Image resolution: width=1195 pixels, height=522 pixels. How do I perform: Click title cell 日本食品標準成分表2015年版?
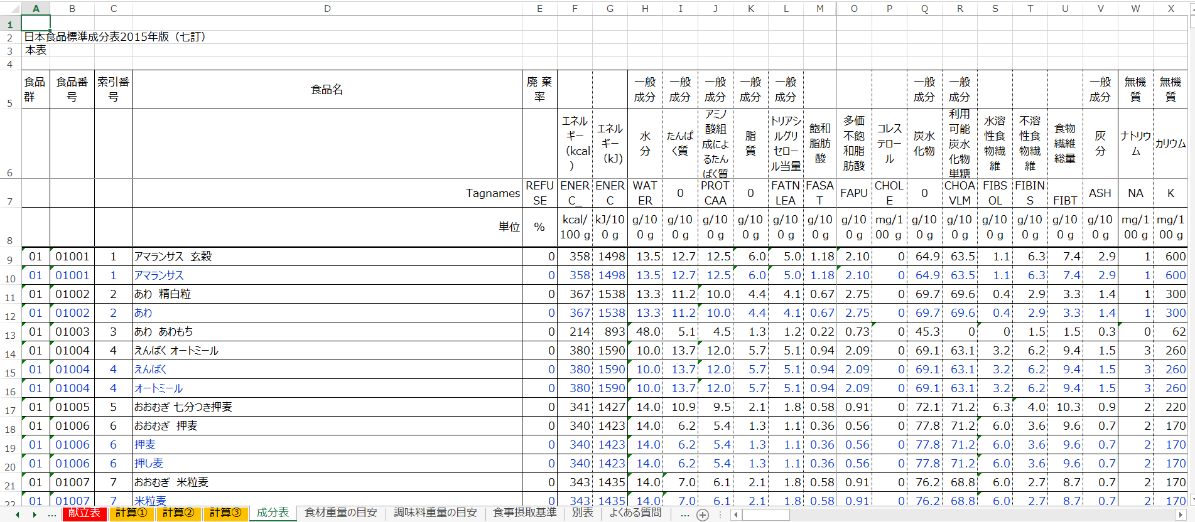[x=115, y=36]
